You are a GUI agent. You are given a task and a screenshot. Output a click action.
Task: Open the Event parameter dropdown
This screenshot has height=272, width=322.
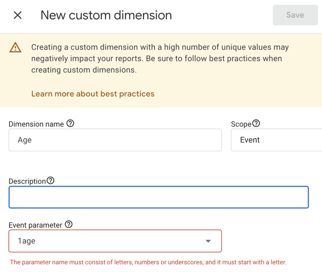point(115,241)
